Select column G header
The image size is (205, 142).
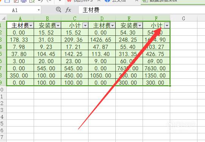(183, 18)
